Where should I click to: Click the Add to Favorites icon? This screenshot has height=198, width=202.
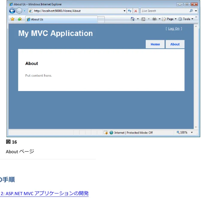pyautogui.click(x=20, y=19)
